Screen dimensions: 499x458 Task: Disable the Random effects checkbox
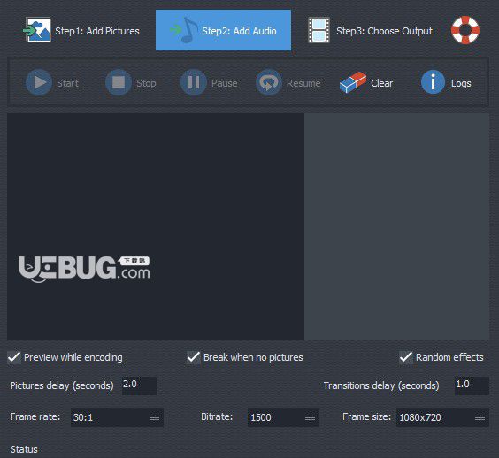click(x=406, y=357)
